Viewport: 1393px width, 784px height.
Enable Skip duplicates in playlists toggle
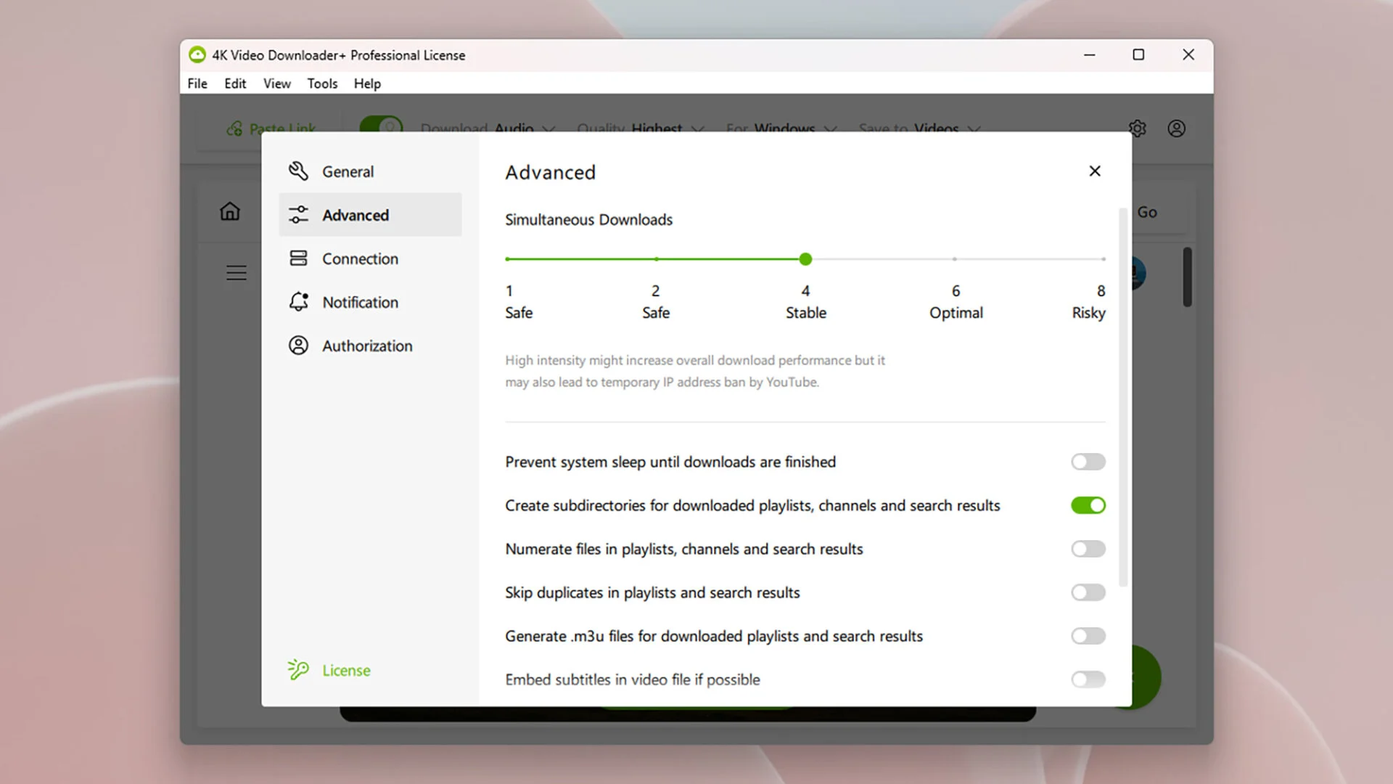1088,592
